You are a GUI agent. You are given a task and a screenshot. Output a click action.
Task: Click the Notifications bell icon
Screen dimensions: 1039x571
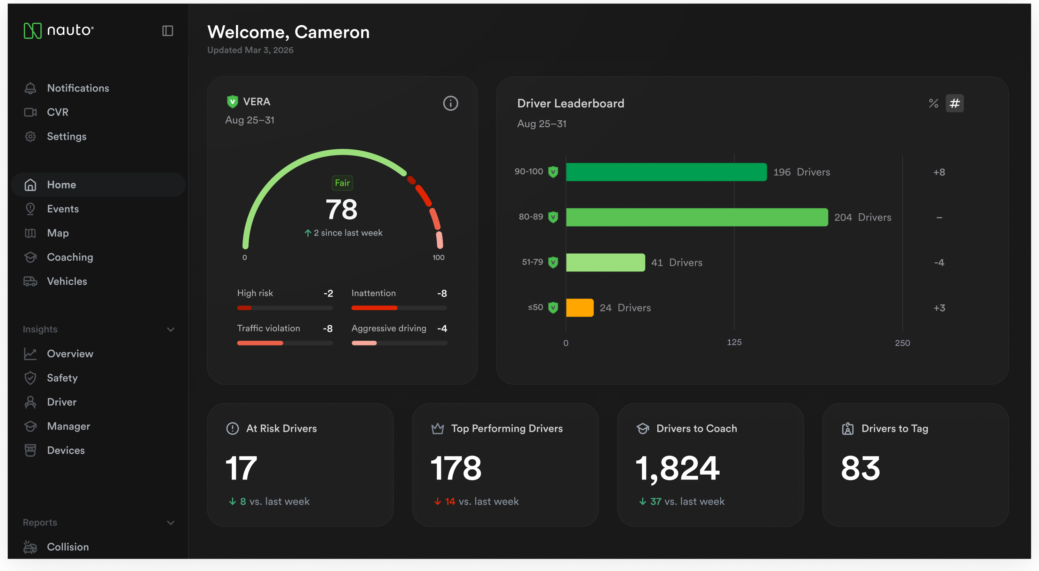coord(30,88)
